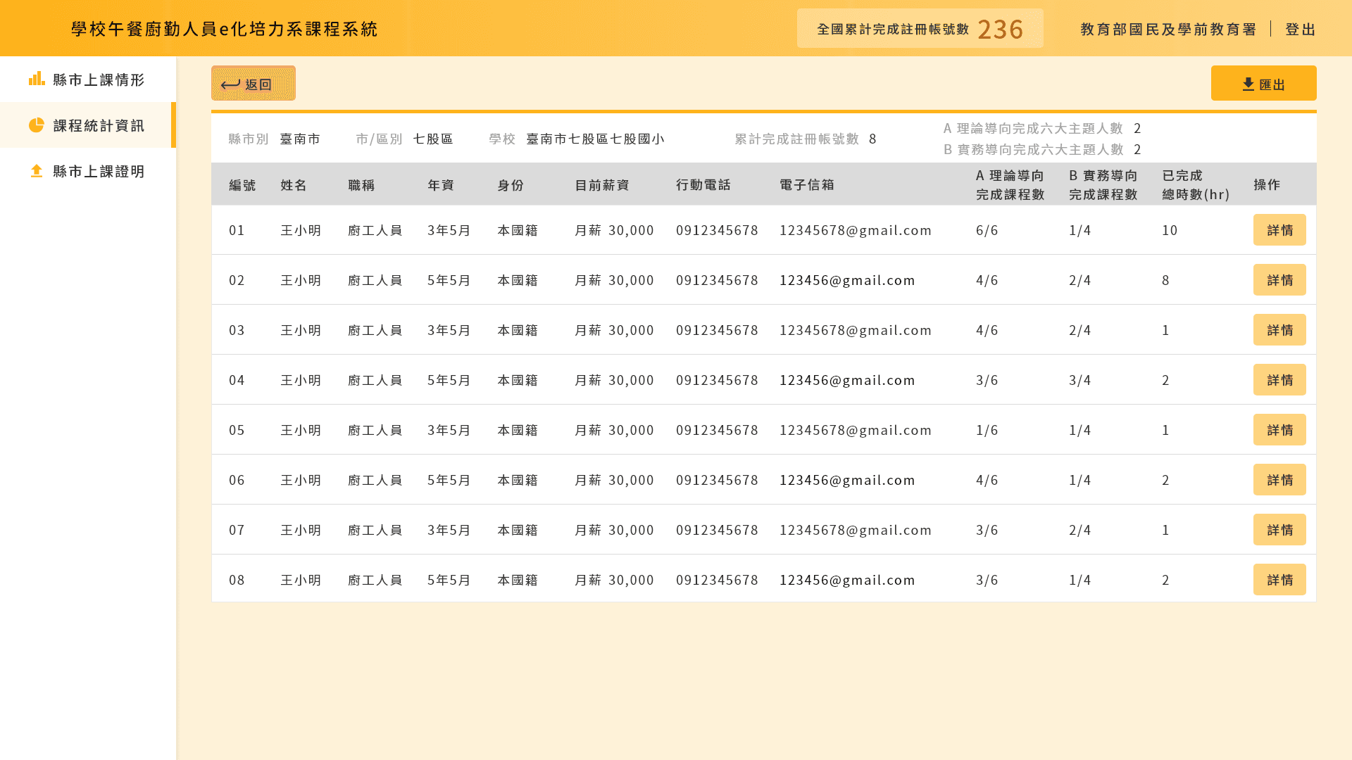Click 操作 column header
This screenshot has height=760, width=1352.
(1267, 184)
